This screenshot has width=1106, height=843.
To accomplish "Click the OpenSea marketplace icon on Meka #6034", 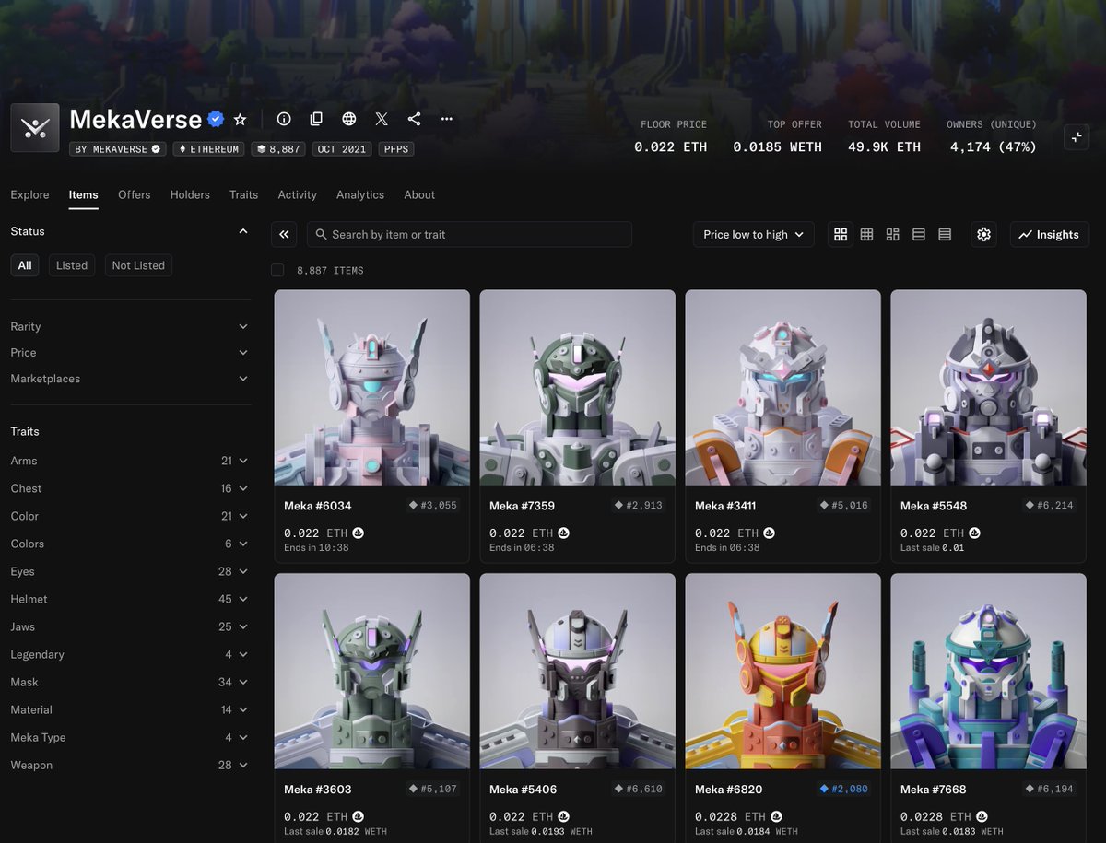I will (357, 533).
